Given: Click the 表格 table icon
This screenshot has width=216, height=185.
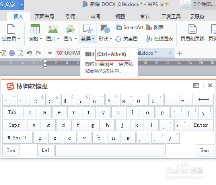Looking at the screenshot, I should pos(35,29).
